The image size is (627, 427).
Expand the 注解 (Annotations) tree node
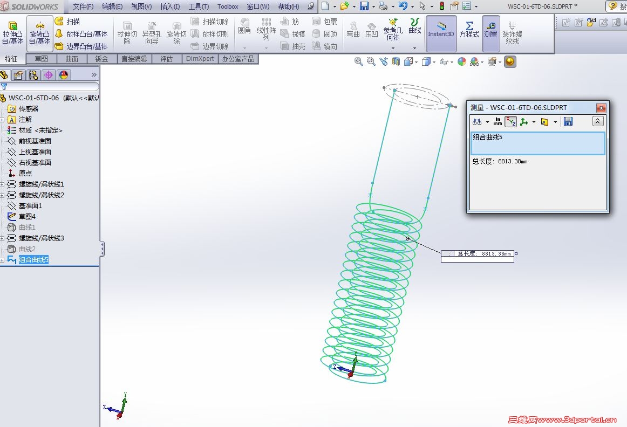pos(2,120)
